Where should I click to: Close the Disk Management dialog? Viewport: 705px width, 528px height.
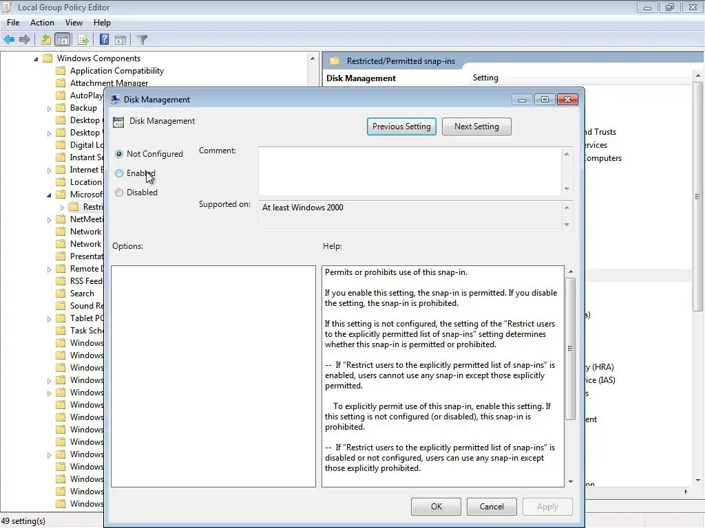click(x=567, y=100)
